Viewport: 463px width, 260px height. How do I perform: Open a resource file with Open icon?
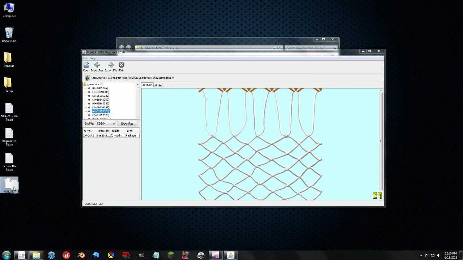click(86, 65)
